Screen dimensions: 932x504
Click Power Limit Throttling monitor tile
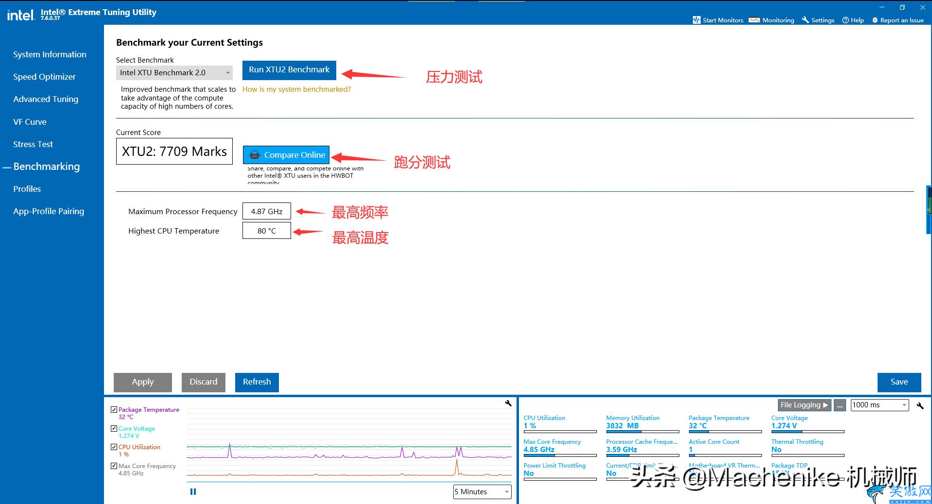pos(560,472)
